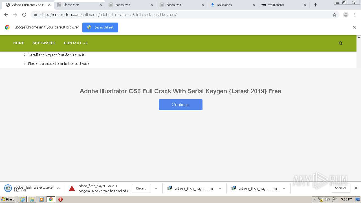Open Windows Explorer folder in the taskbar
The height and width of the screenshot is (203, 361).
tap(32, 199)
